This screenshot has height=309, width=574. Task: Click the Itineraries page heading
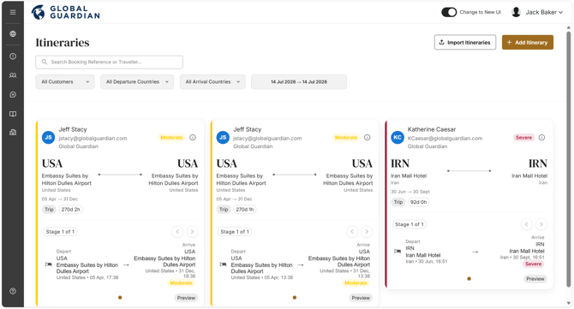click(63, 43)
